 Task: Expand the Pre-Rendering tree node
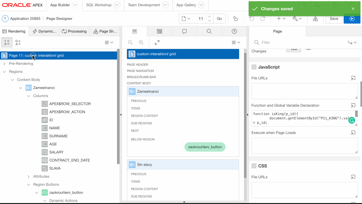pos(4,64)
